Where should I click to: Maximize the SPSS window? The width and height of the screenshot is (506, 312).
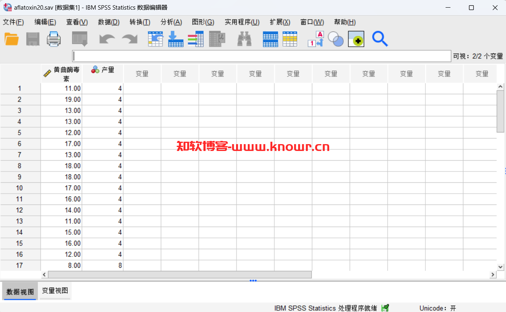[x=471, y=8]
